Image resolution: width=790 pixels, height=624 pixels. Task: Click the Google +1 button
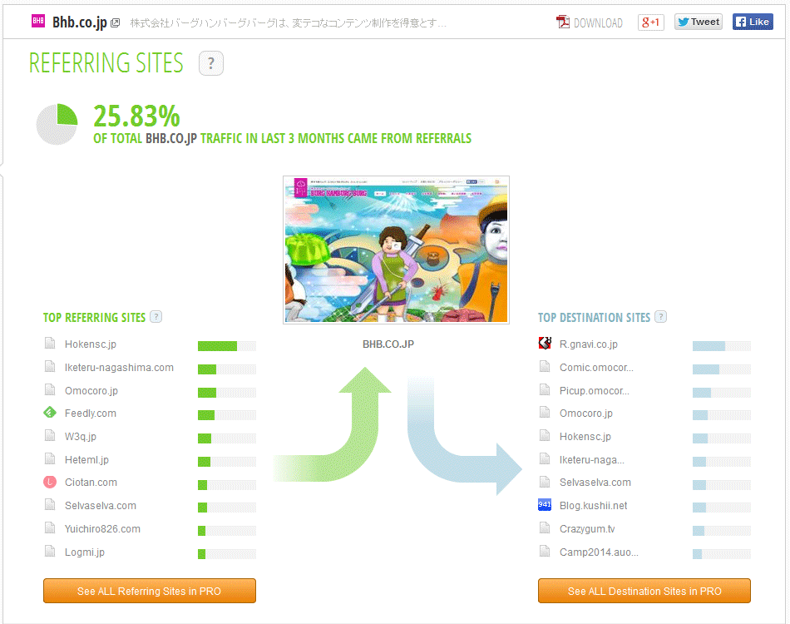click(x=651, y=22)
